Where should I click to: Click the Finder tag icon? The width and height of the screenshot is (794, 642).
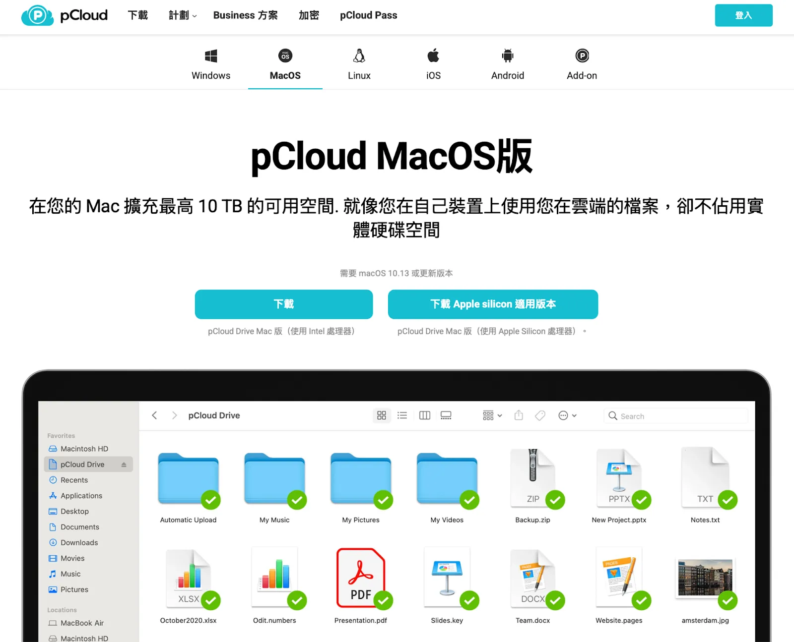pyautogui.click(x=540, y=415)
